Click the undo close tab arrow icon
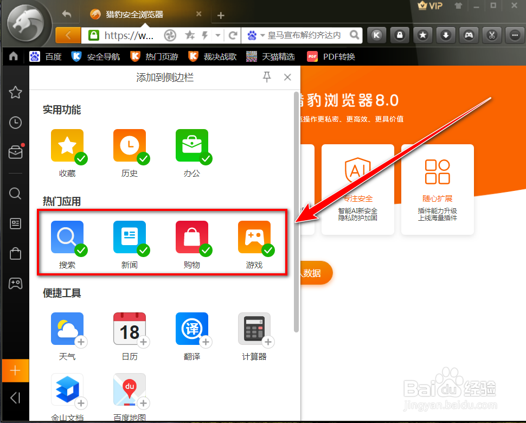This screenshot has height=423, width=526. pos(67,14)
